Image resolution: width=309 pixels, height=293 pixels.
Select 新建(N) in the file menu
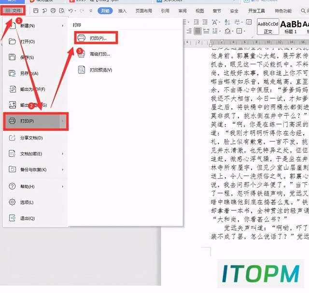coord(35,26)
